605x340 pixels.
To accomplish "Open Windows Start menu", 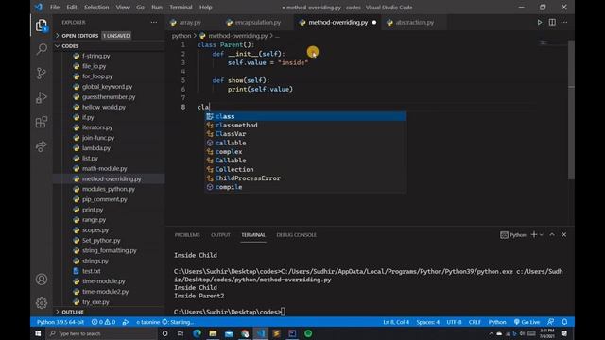I will [x=38, y=333].
